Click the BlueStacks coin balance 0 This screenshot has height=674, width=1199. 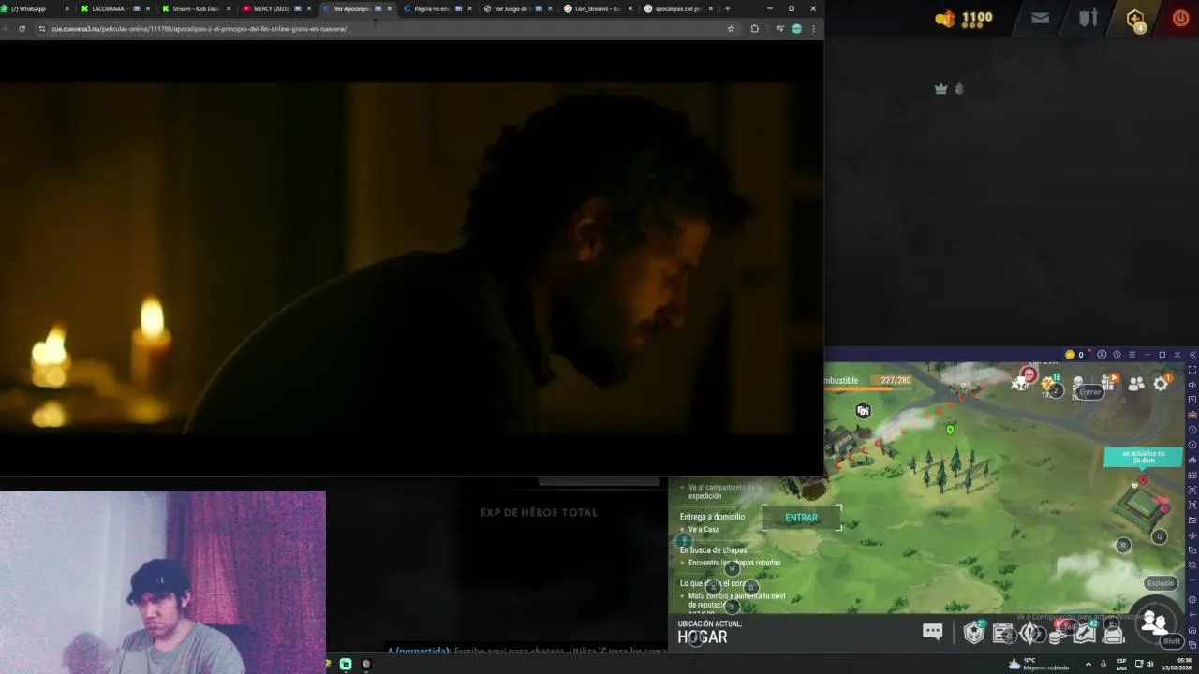click(x=1074, y=355)
